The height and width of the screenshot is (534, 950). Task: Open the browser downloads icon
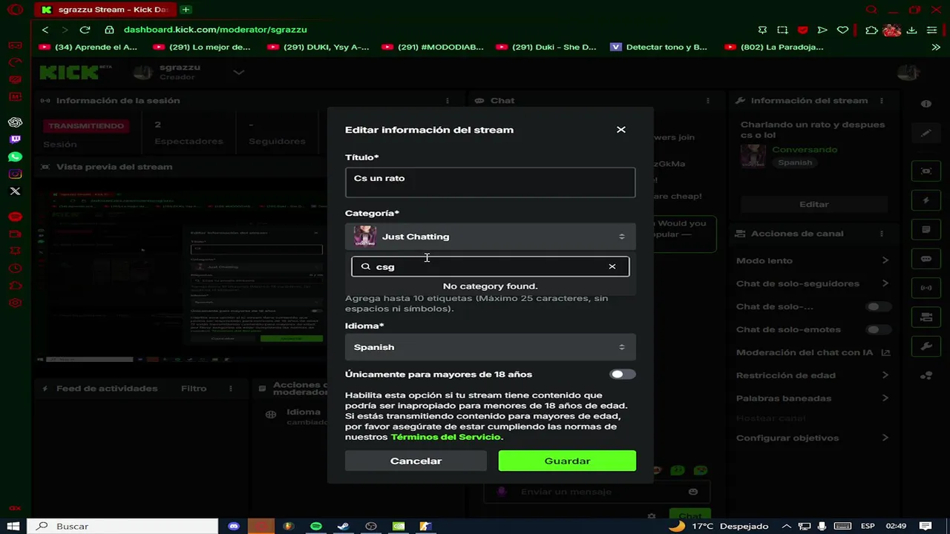(911, 30)
